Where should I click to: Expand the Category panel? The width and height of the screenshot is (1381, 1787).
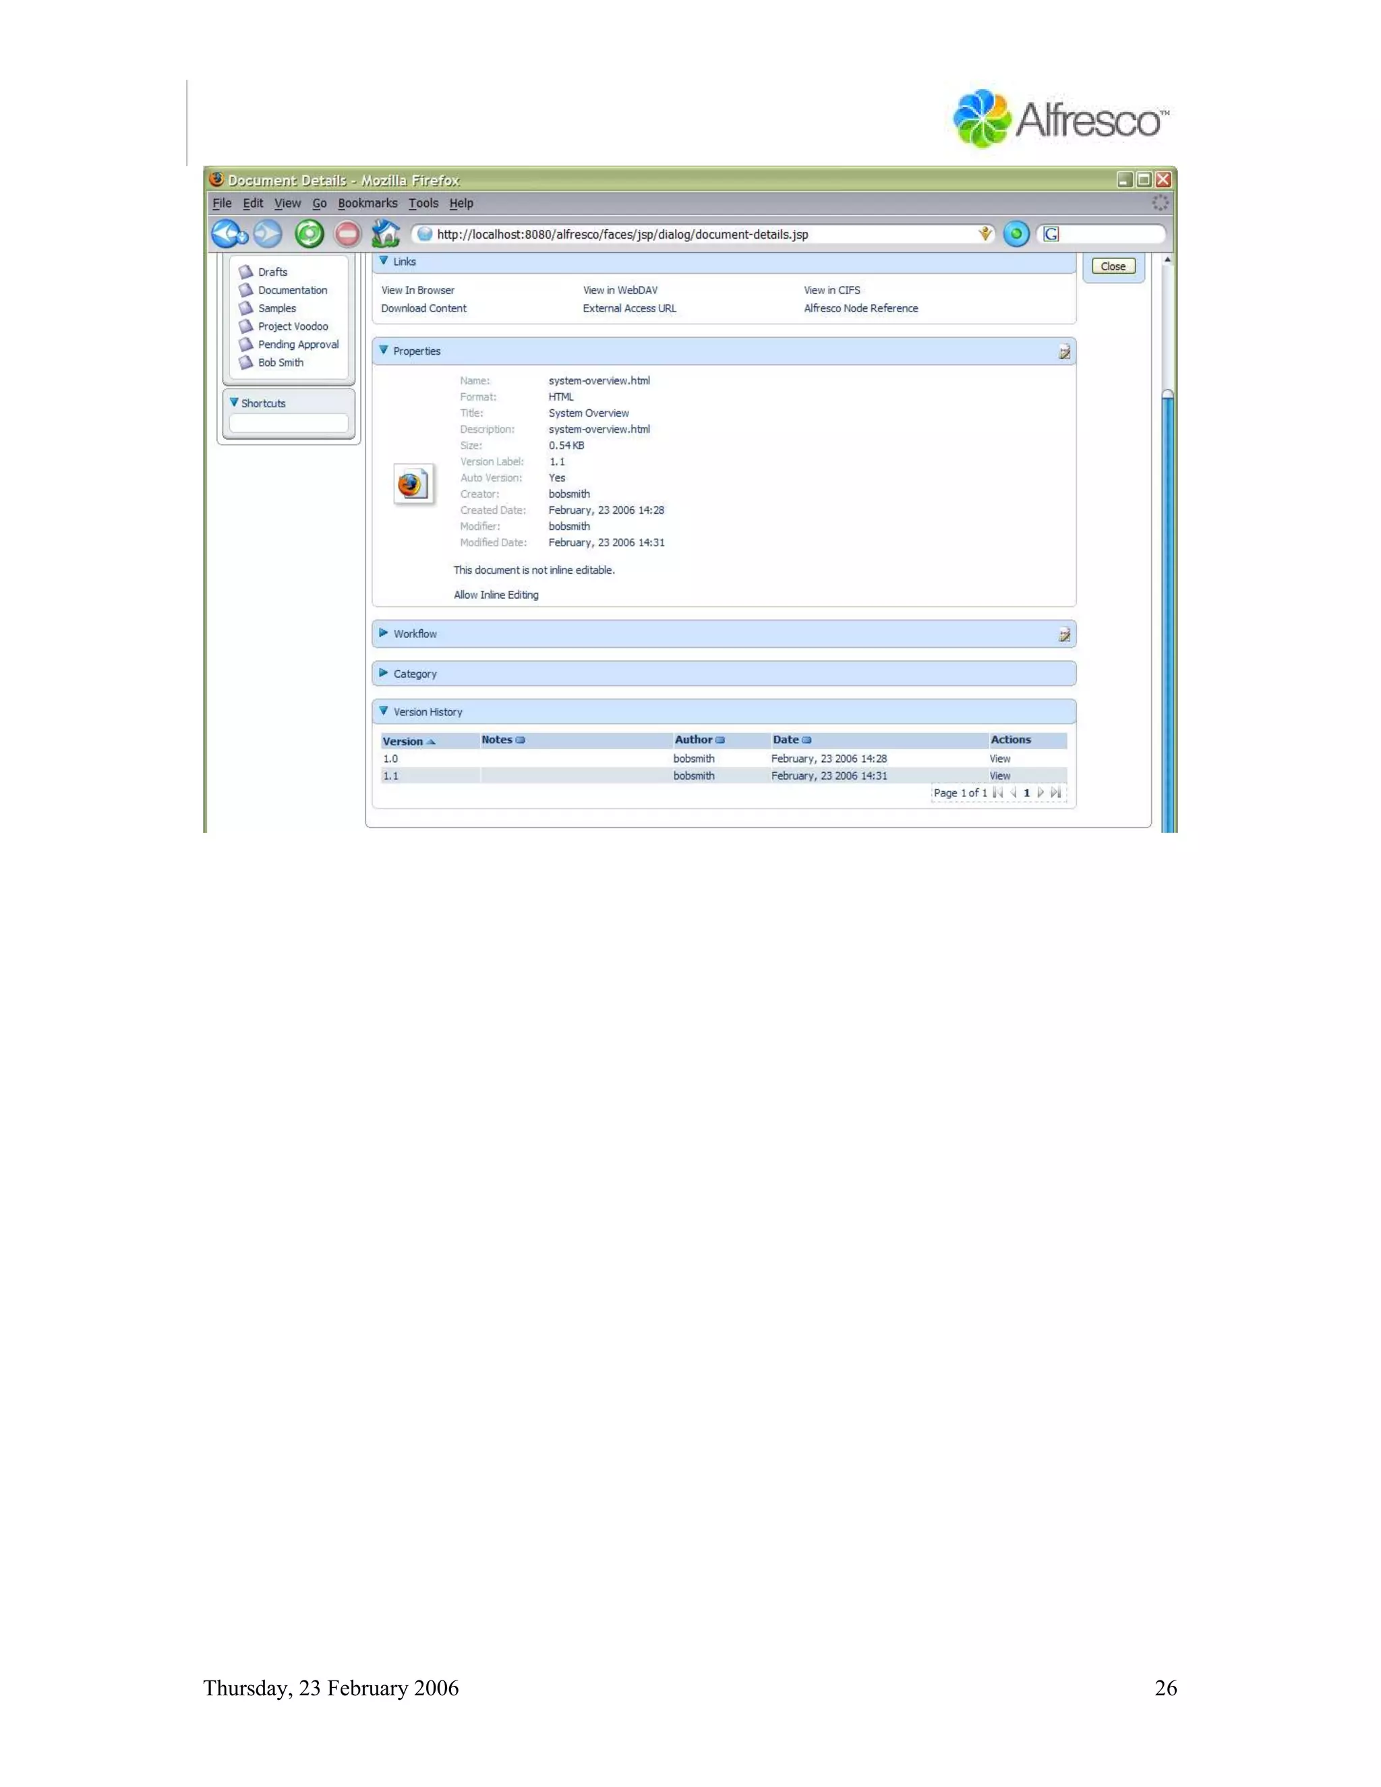click(384, 674)
